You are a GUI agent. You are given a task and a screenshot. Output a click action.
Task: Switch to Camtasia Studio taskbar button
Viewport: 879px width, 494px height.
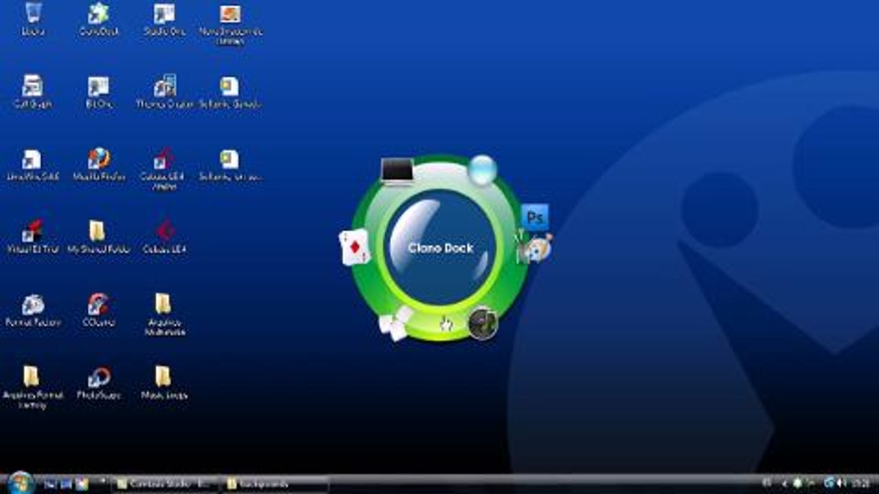[166, 484]
